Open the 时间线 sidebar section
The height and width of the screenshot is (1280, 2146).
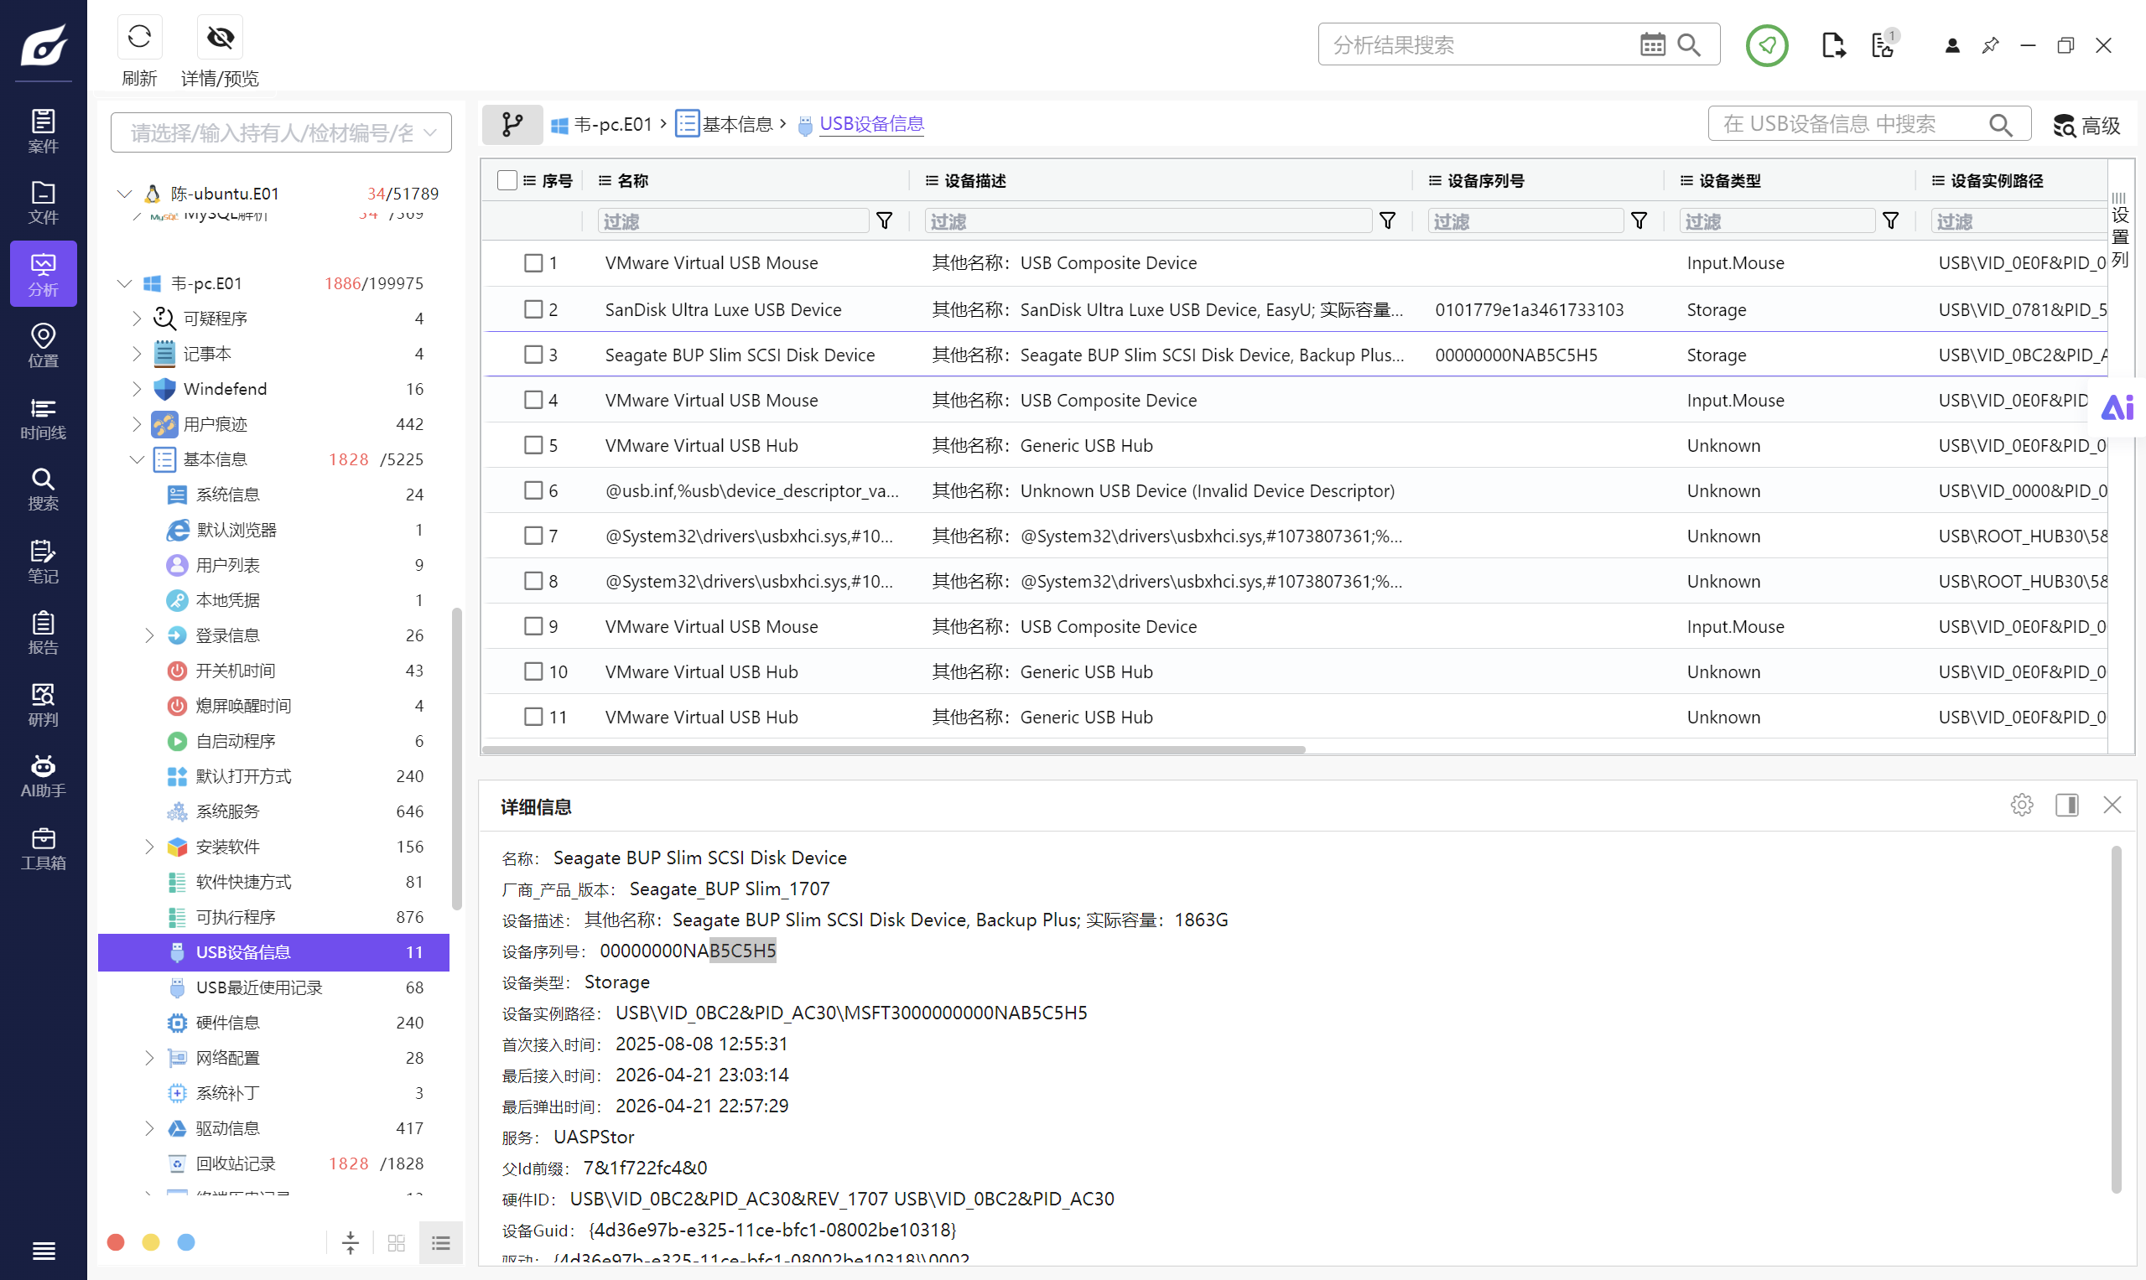click(43, 417)
